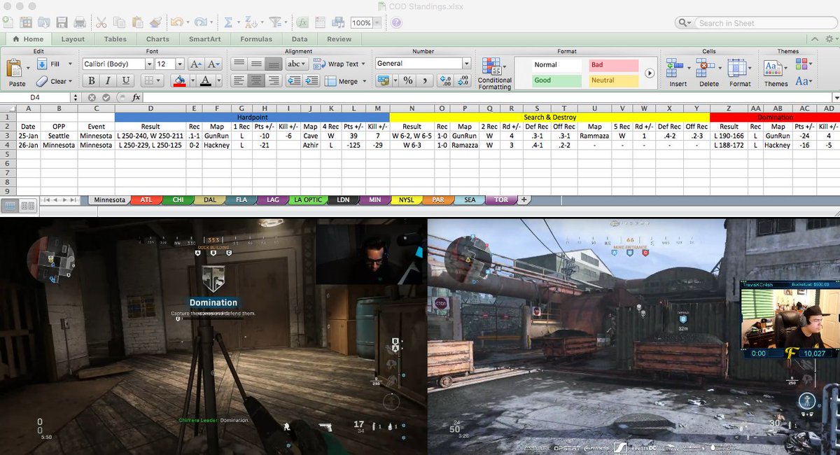This screenshot has width=840, height=455.
Task: Toggle Align bottom vertical alignment
Action: [x=274, y=64]
